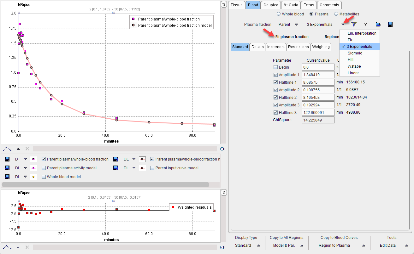Open the D style dropdown of the fraction curve
Image resolution: width=414 pixels, height=254 pixels.
click(25, 159)
